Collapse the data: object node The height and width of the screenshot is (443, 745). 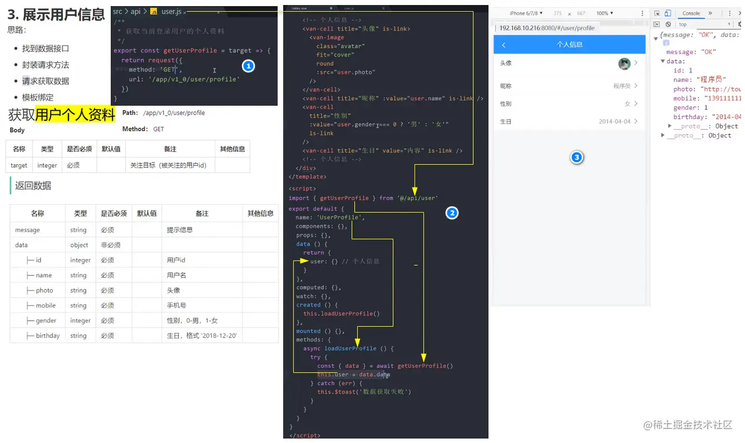click(x=663, y=62)
